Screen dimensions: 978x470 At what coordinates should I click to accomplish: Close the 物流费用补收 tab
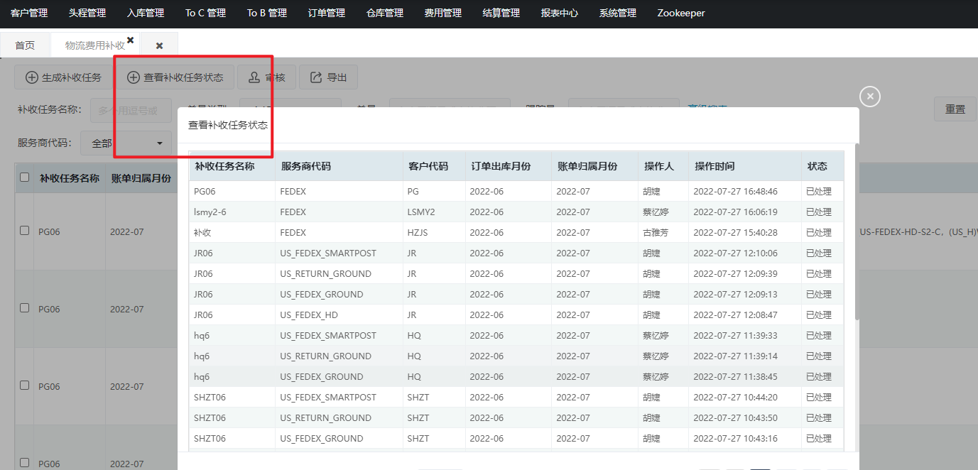point(131,40)
